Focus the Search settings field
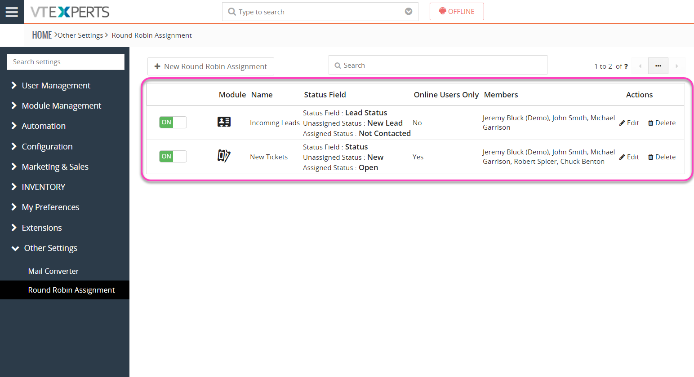Viewport: 694px width, 377px height. click(x=66, y=62)
